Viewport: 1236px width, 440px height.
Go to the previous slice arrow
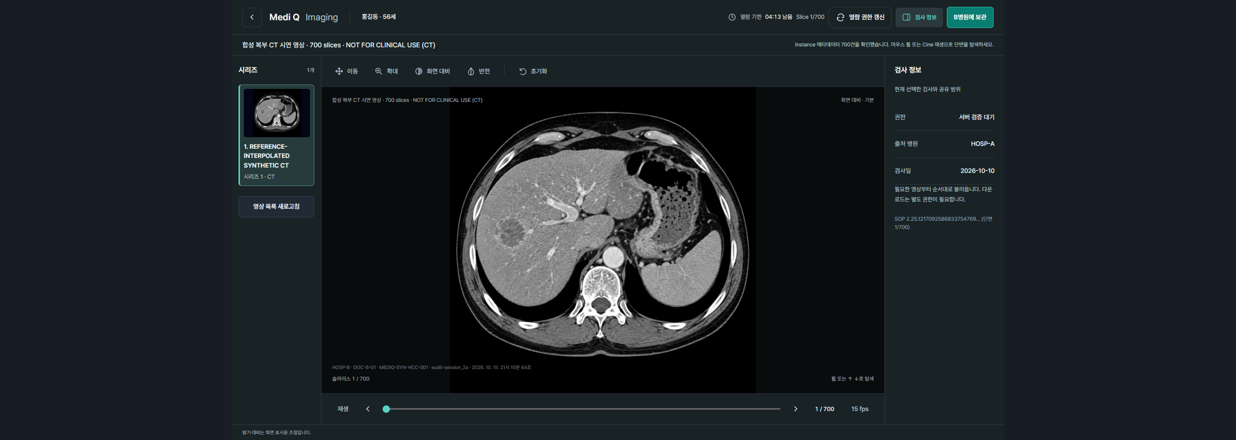click(x=368, y=409)
